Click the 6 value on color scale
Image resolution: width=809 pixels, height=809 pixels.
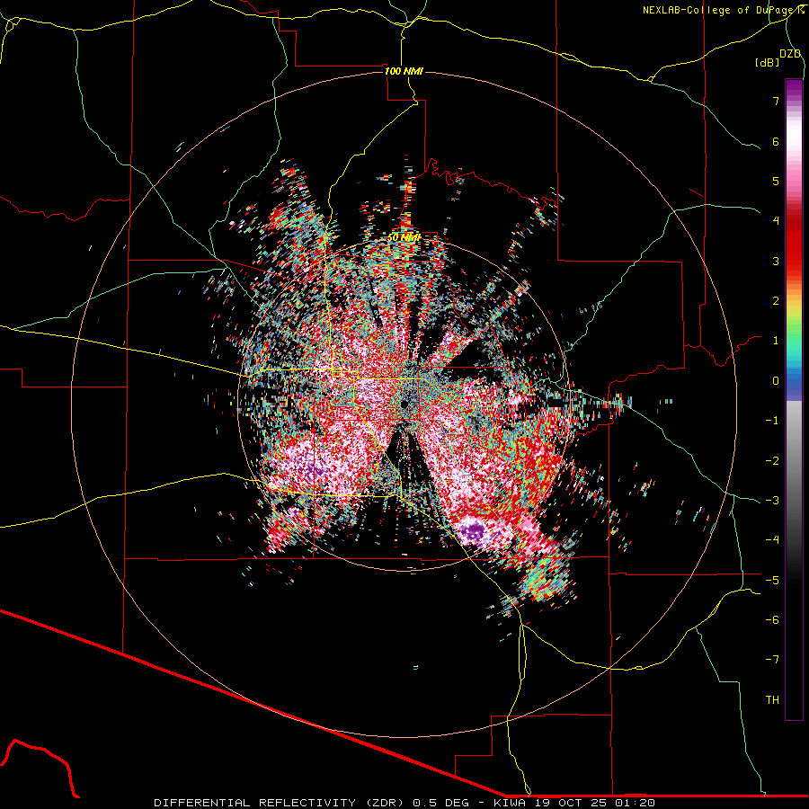click(776, 141)
